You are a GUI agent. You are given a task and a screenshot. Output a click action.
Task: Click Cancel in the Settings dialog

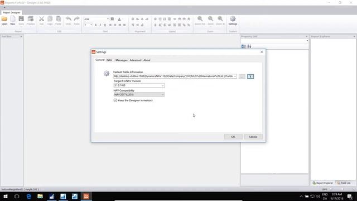click(253, 137)
